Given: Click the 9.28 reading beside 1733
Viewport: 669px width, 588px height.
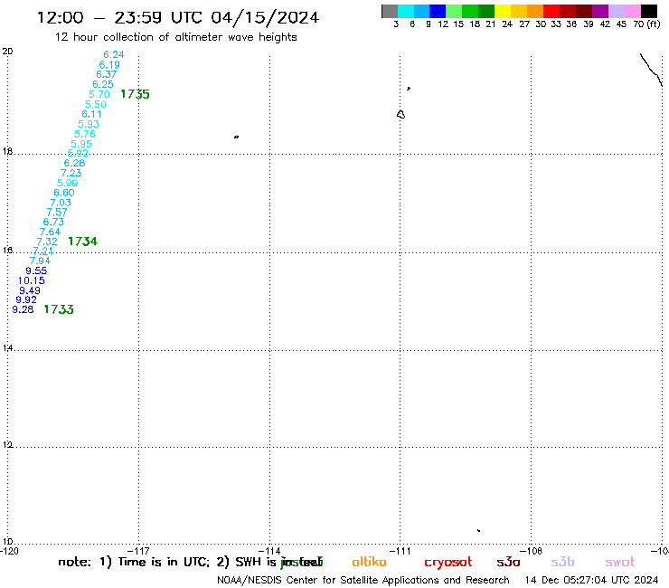Looking at the screenshot, I should coord(23,309).
